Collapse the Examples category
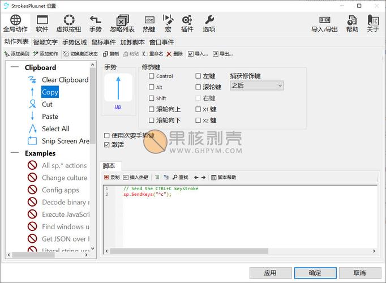This screenshot has height=283, width=386. (x=15, y=153)
